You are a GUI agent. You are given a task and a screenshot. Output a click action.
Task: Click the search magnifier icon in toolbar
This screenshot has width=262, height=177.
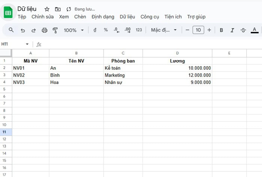11,30
